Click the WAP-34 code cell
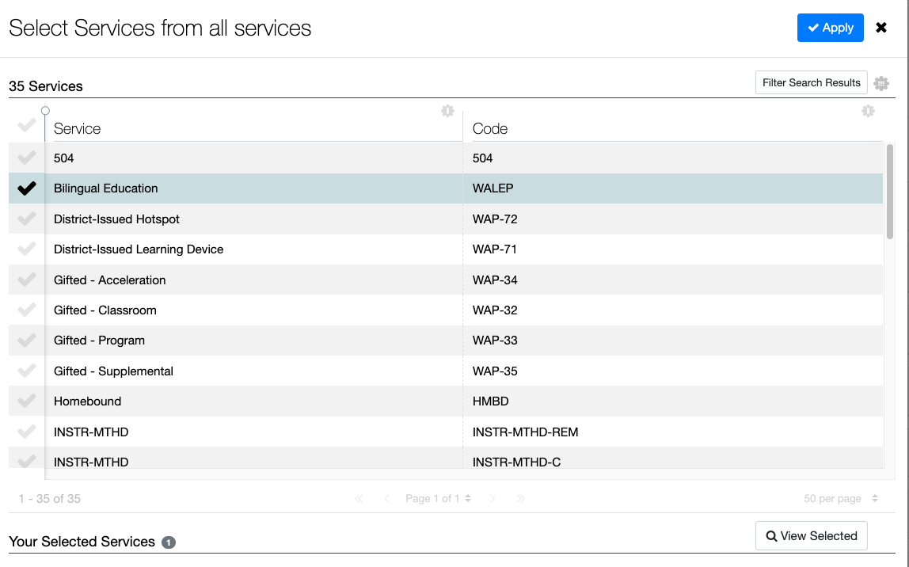This screenshot has width=909, height=567. click(495, 280)
